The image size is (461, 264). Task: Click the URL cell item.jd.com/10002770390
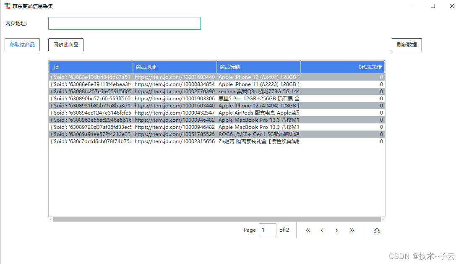point(175,91)
